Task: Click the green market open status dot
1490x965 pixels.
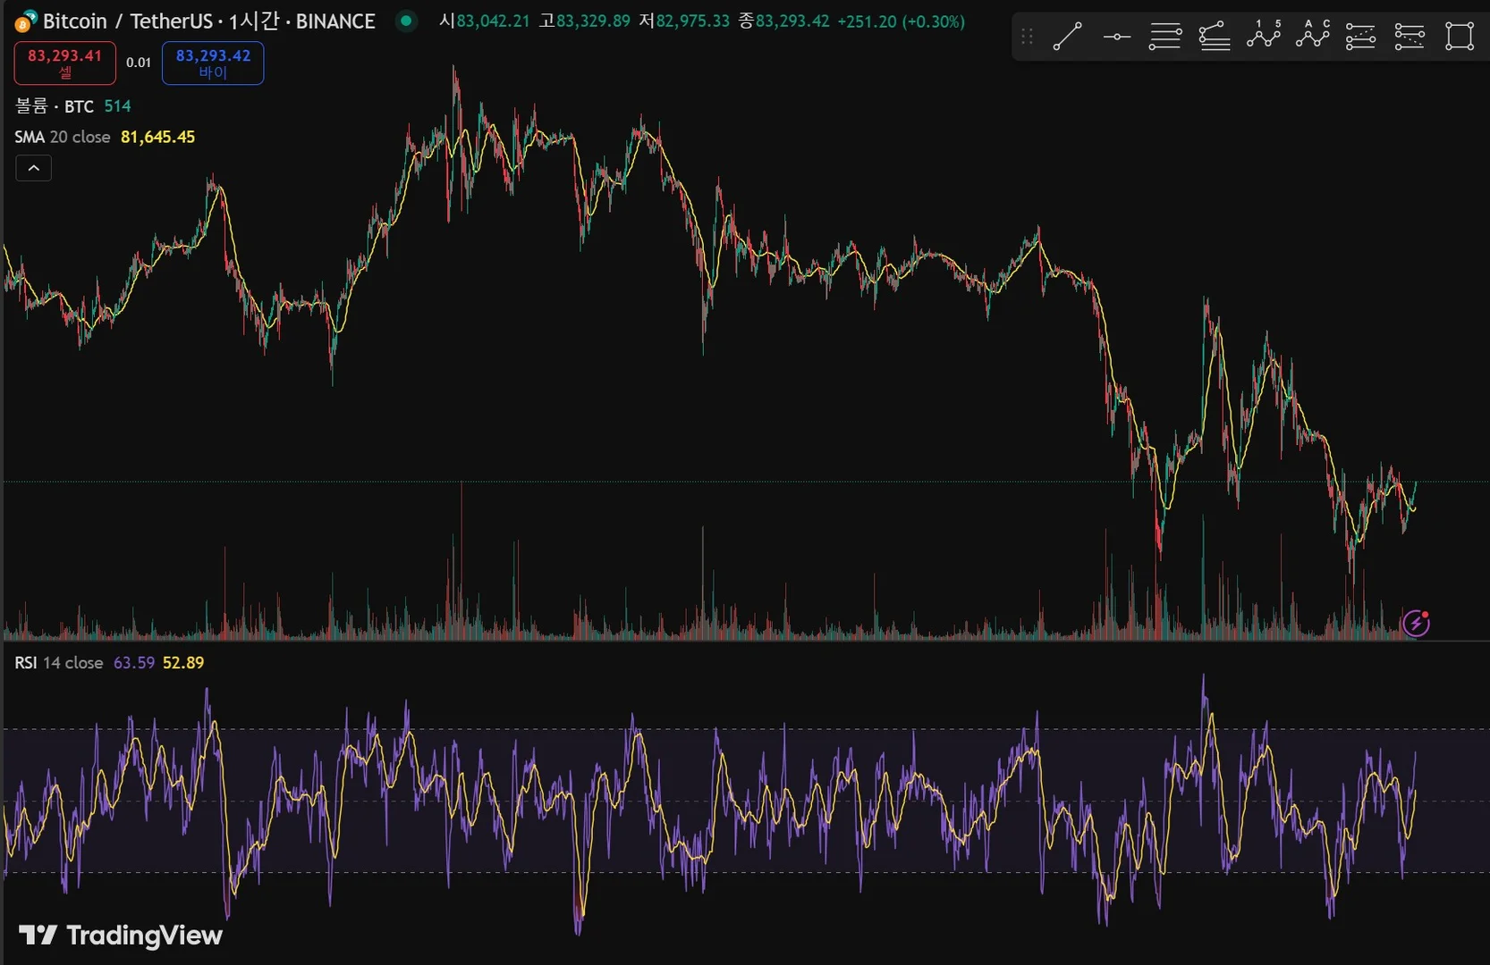Action: click(407, 21)
